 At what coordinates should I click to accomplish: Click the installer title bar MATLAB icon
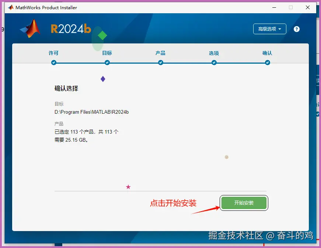click(11, 8)
